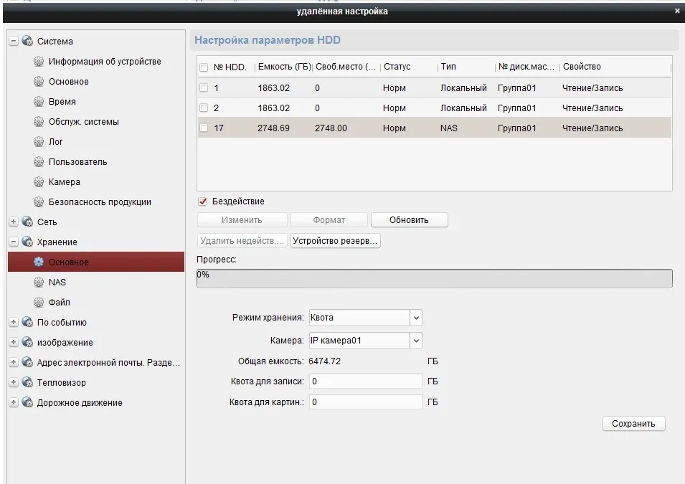Open Информация об устройстве in sidebar
Image resolution: width=685 pixels, height=484 pixels.
[105, 62]
